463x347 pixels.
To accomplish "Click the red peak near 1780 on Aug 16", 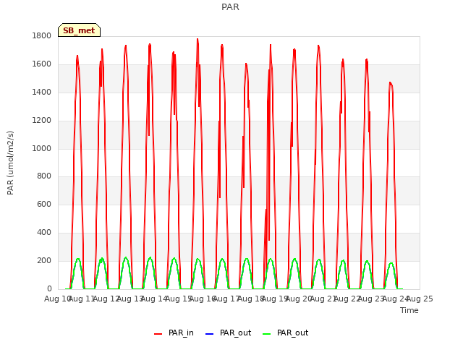I will (x=197, y=39).
